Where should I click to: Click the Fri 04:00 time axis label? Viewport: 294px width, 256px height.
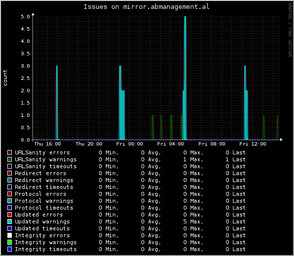point(170,144)
